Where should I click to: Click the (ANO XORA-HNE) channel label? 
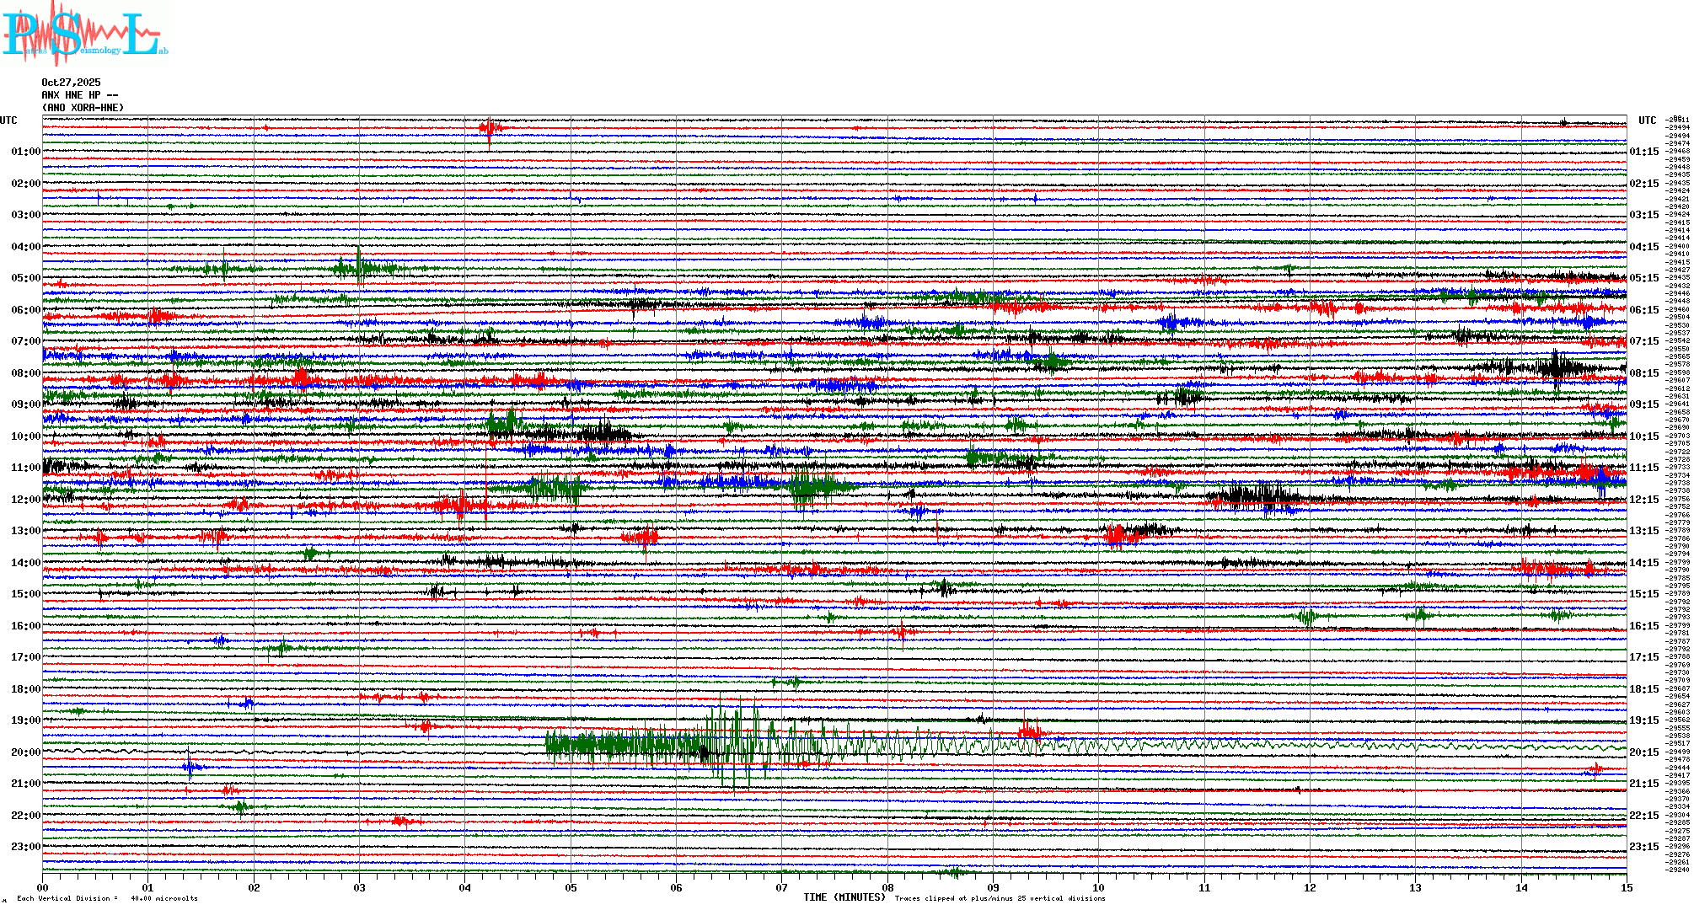[83, 108]
